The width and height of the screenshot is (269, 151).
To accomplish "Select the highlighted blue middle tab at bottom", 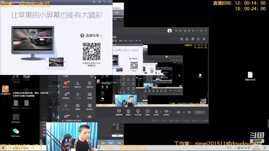I will [x=111, y=143].
